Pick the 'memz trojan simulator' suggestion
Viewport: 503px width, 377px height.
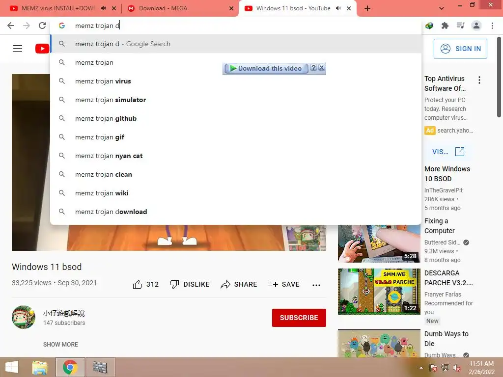[x=236, y=100]
